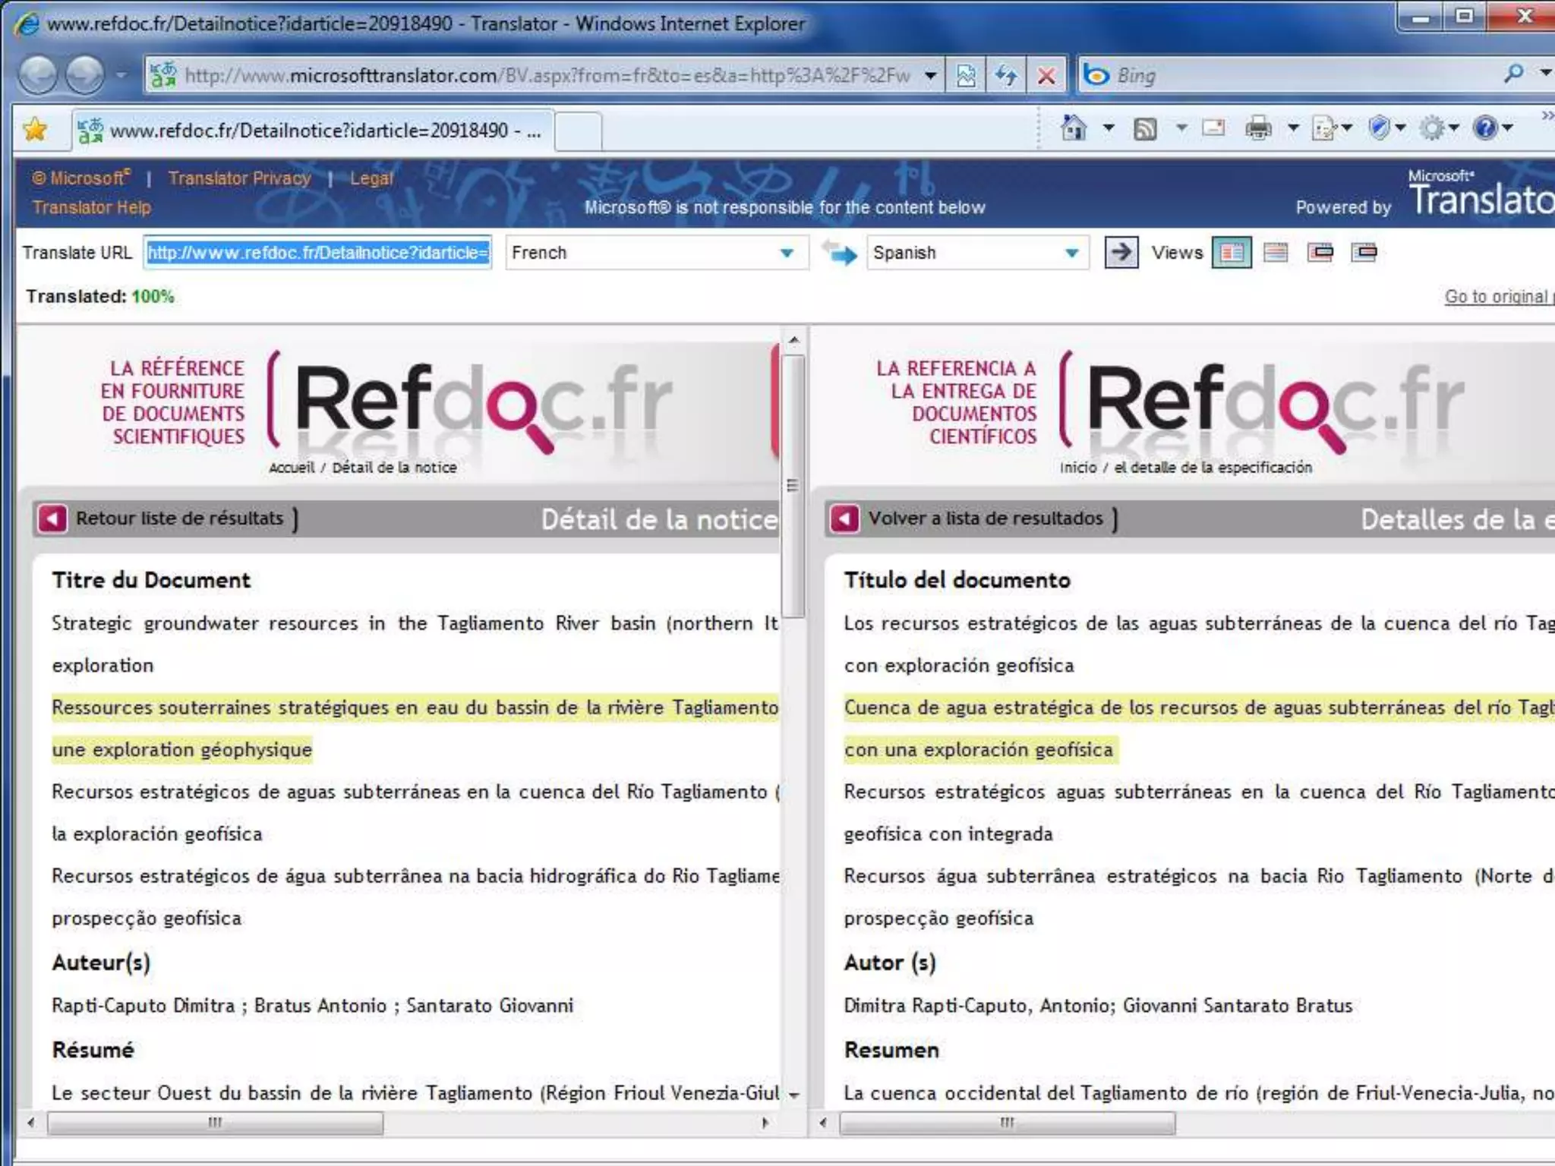Screen dimensions: 1555x1166
Task: Click the swap languages arrows icon
Action: click(x=839, y=253)
